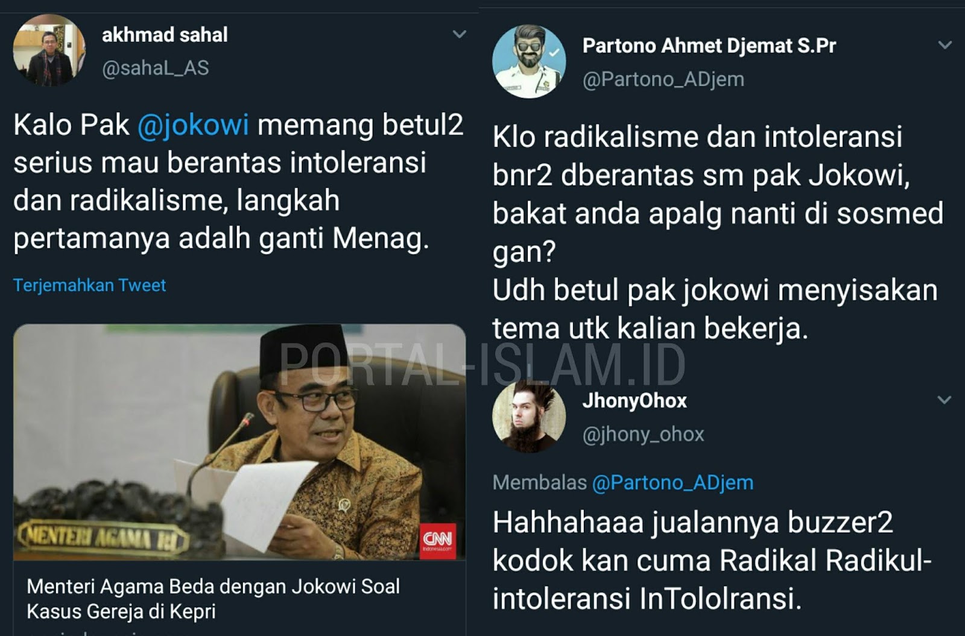Image resolution: width=965 pixels, height=636 pixels.
Task: Open akhmad sahal's profile picture
Action: (49, 51)
